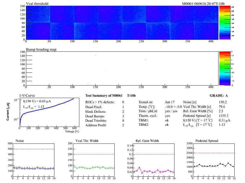The height and width of the screenshot is (183, 245).
Task: Click the peak in Rel. Gain Width plot
Action: 139,167
